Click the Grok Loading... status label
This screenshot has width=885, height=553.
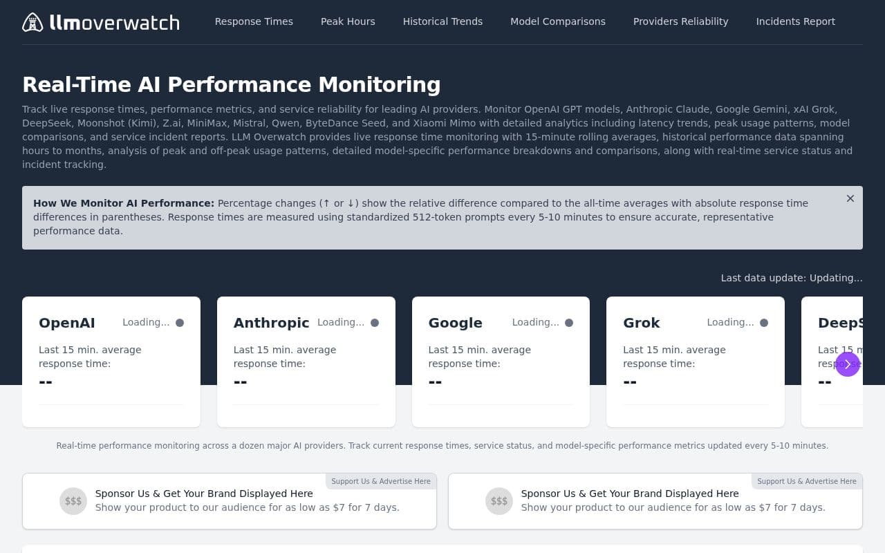click(x=730, y=322)
